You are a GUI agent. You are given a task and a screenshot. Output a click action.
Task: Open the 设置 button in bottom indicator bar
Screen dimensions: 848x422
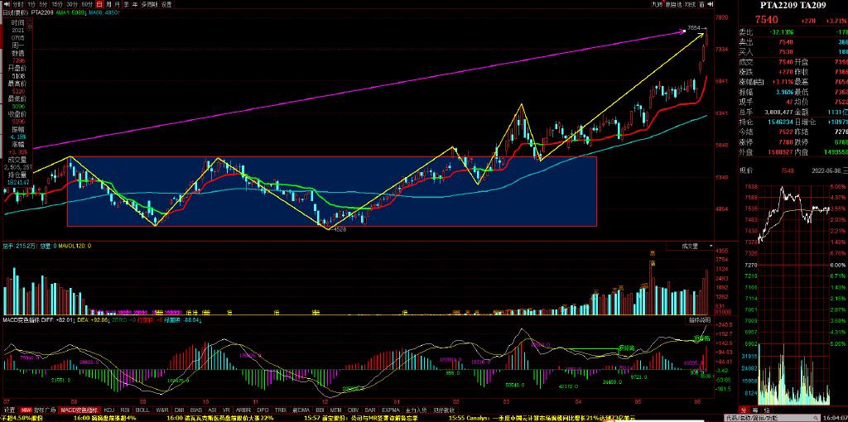click(10, 410)
